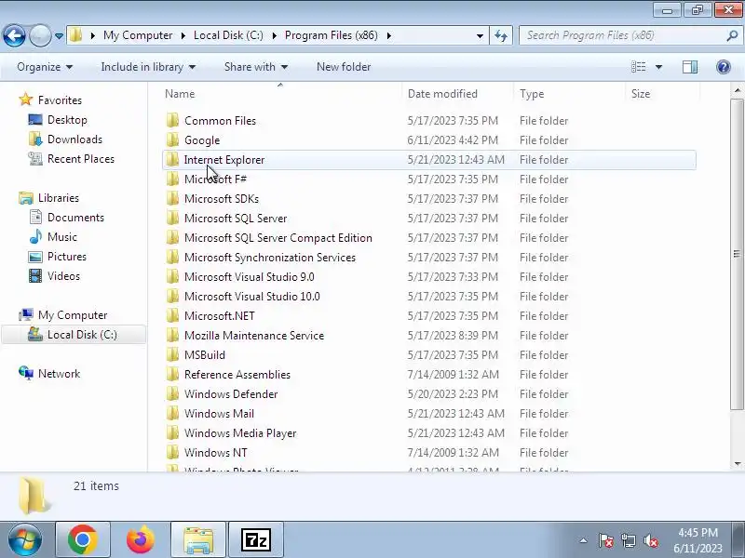Select the Windows NT folder name
Image resolution: width=745 pixels, height=558 pixels.
point(216,453)
